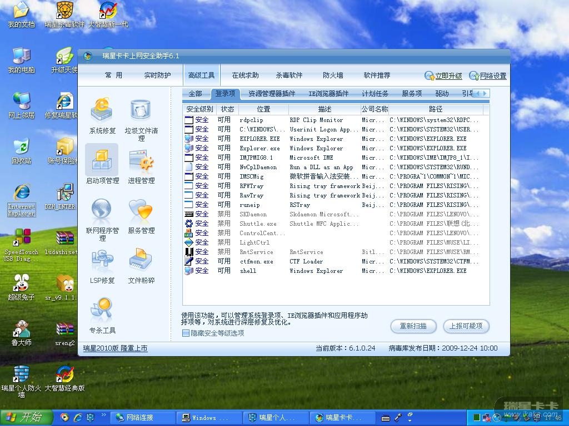Click the 开始 Start button
Viewport: 569px width, 426px height.
coord(26,417)
